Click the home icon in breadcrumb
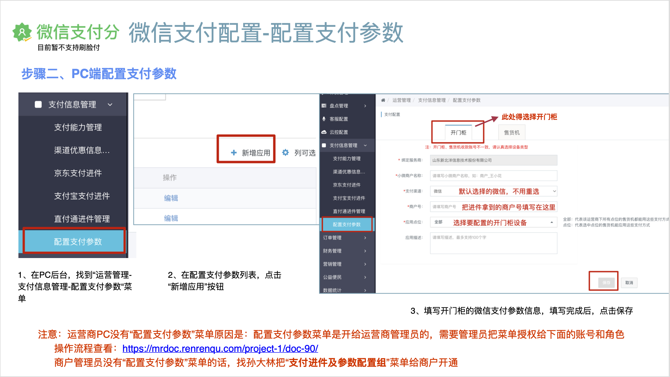Viewport: 670px width, 377px height. pyautogui.click(x=383, y=100)
